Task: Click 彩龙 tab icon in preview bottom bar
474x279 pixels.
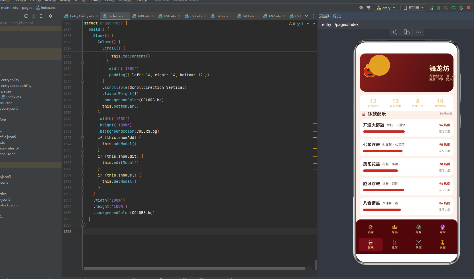Action: (371, 227)
